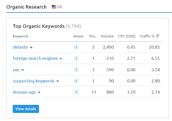Viewport: 172px width, 121px height.
Task: Click the CPC (USD) column header
Action: [127, 36]
